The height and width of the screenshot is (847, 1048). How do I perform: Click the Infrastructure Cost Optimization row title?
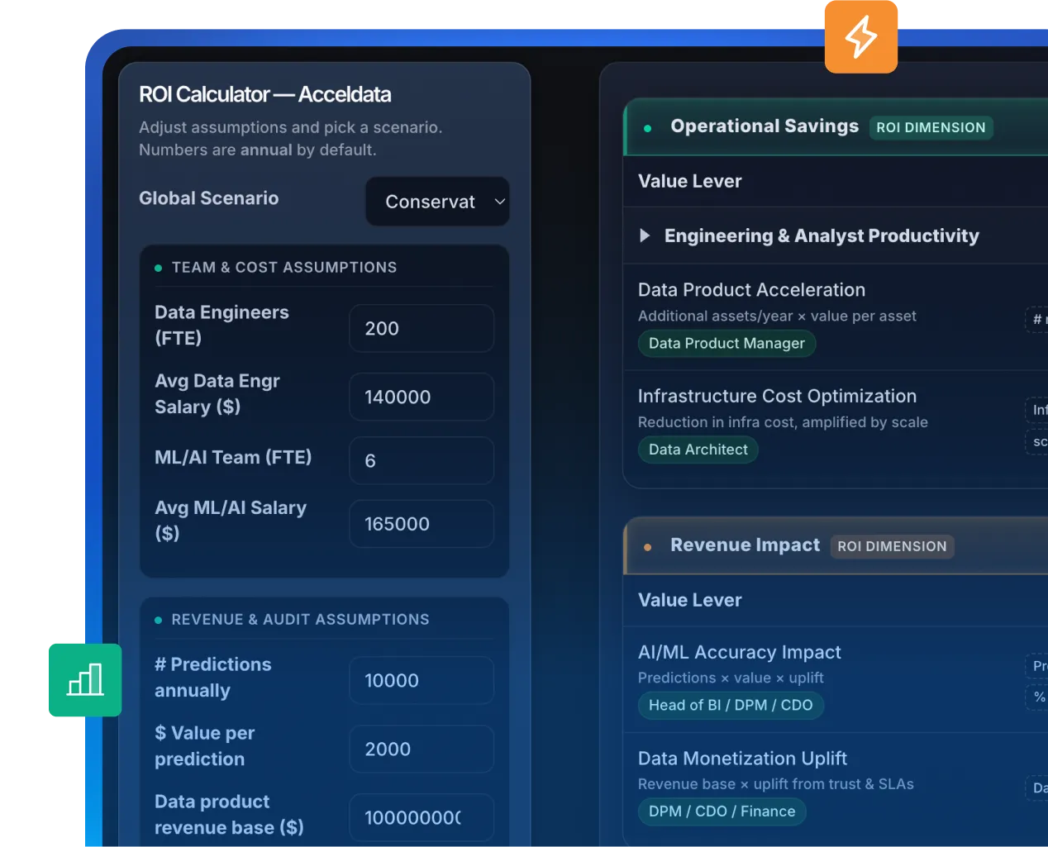(777, 397)
